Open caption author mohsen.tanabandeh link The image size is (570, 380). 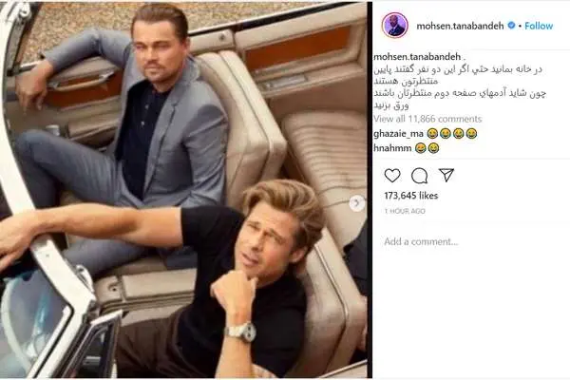(x=417, y=57)
